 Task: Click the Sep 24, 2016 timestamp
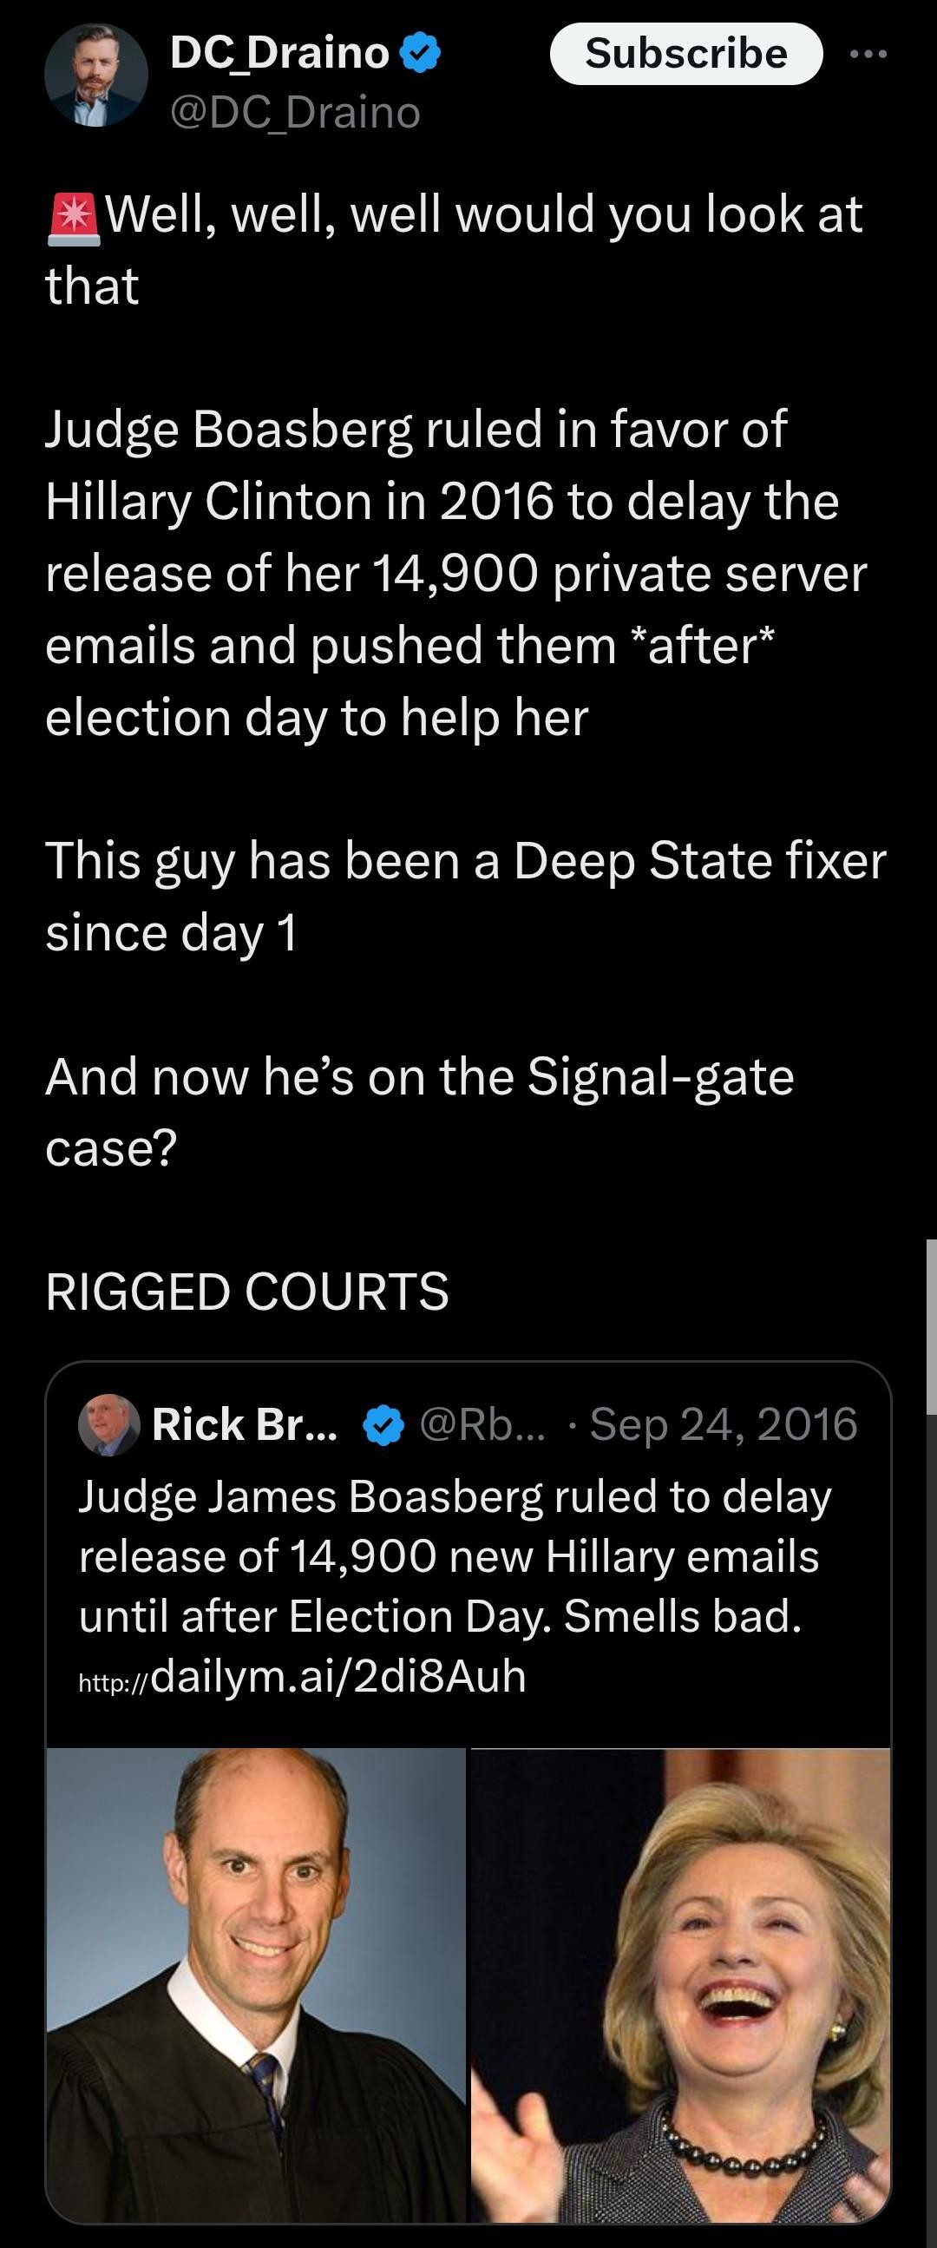(x=724, y=1425)
